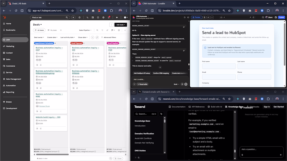
Task: Click the Deals board horizontal scrollbar
Action: pos(52,154)
